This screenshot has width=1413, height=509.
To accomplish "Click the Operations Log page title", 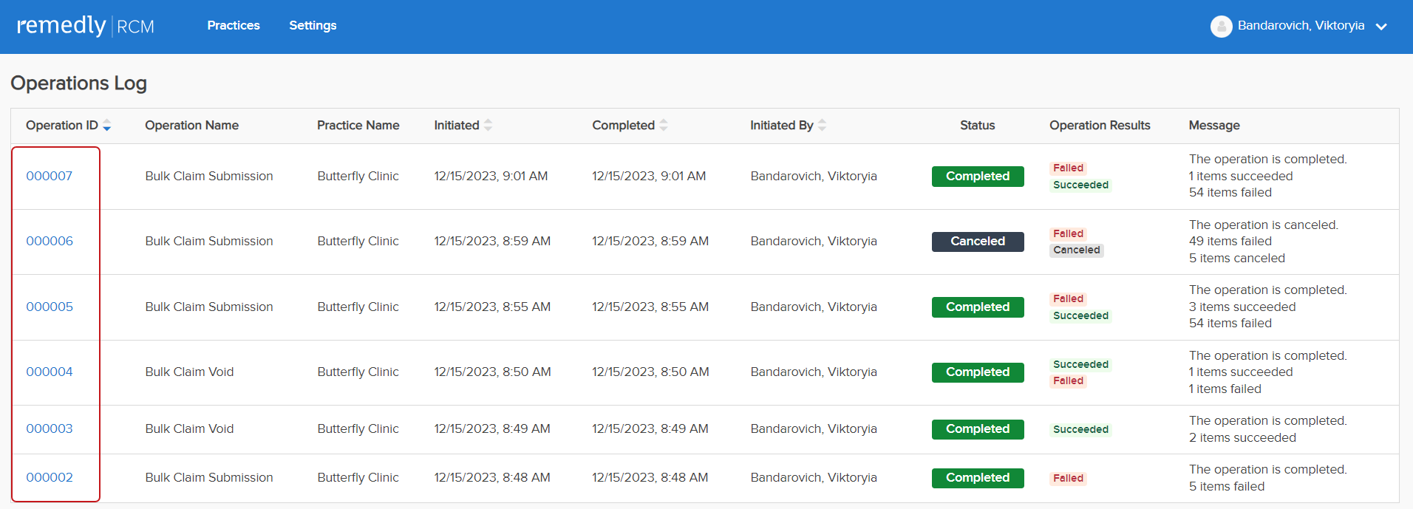I will [78, 83].
